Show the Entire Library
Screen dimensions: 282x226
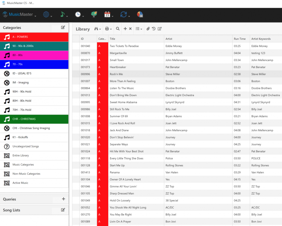34,156
